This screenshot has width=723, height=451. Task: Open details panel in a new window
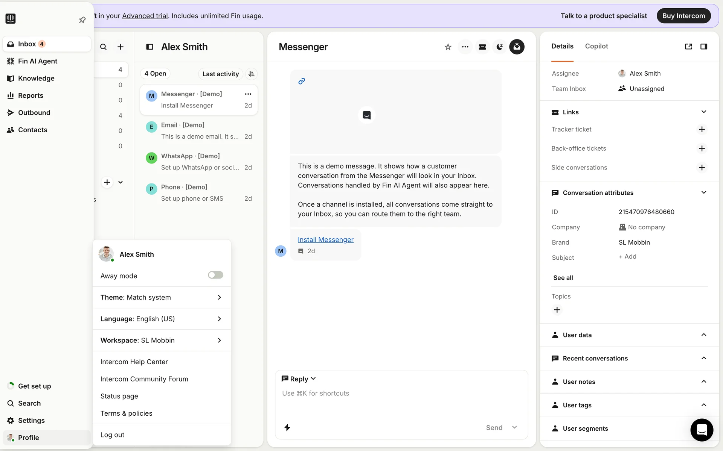coord(688,47)
